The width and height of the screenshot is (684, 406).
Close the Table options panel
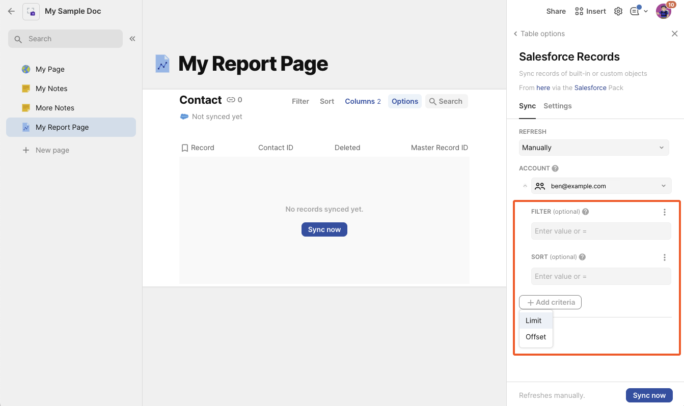tap(674, 34)
